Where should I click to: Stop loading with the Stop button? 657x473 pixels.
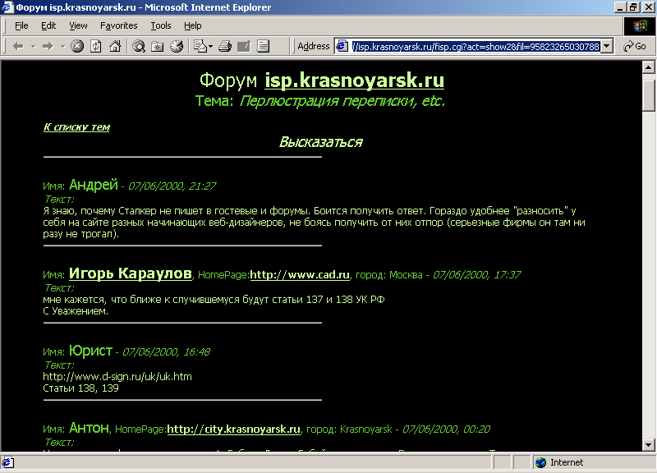[77, 47]
